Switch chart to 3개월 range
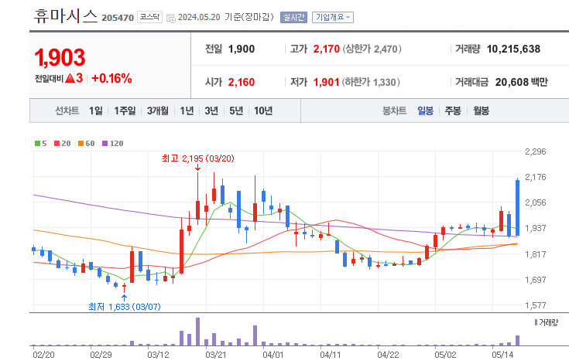The height and width of the screenshot is (364, 569). coord(157,111)
